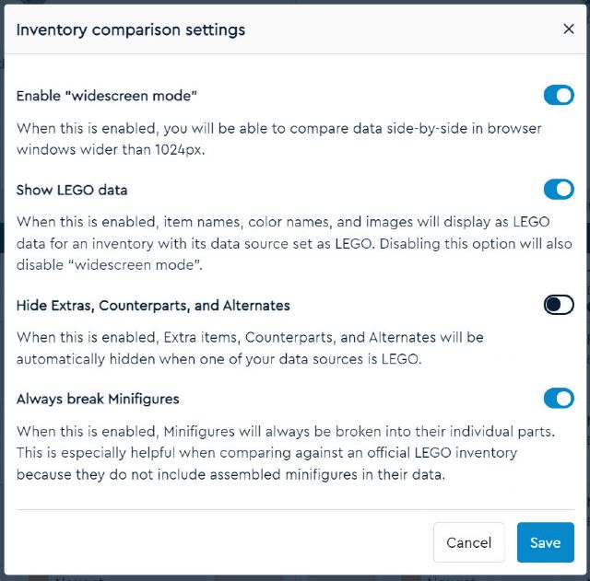This screenshot has width=590, height=581.
Task: Click the Cancel button
Action: coord(468,542)
